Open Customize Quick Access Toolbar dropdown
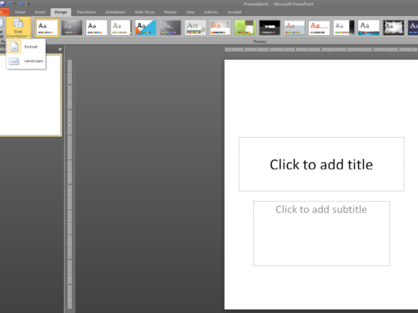Viewport: 418px width, 313px height. [29, 4]
